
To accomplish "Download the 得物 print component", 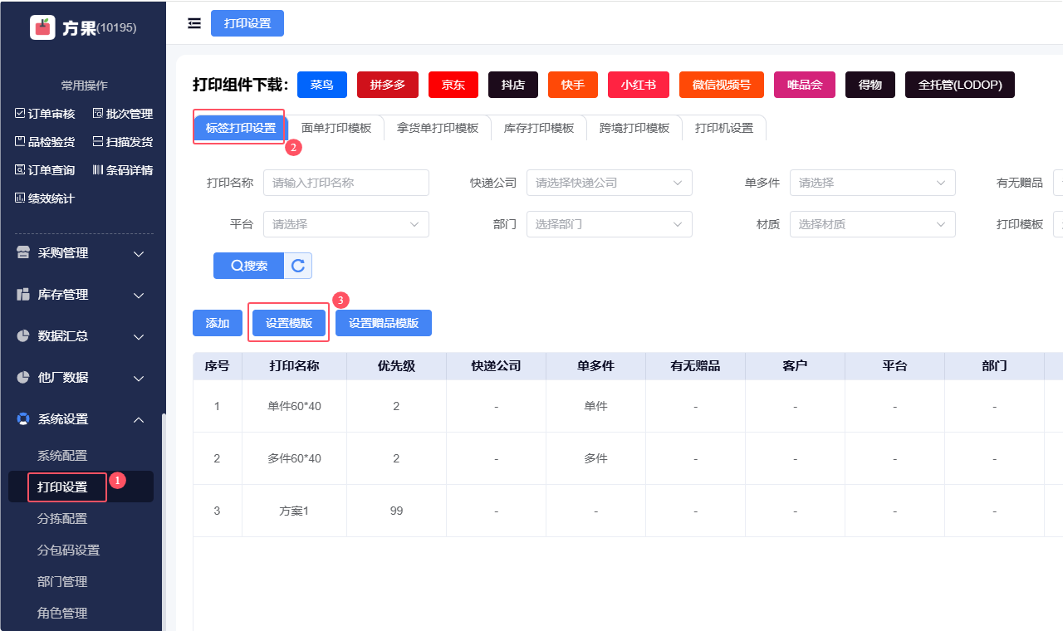I will [870, 85].
